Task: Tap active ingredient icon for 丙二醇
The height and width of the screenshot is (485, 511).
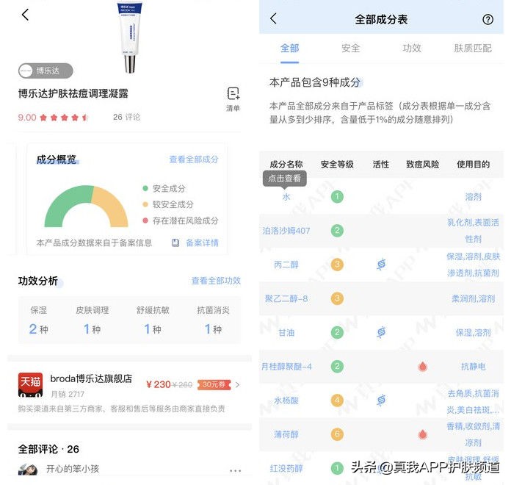Action: (381, 265)
